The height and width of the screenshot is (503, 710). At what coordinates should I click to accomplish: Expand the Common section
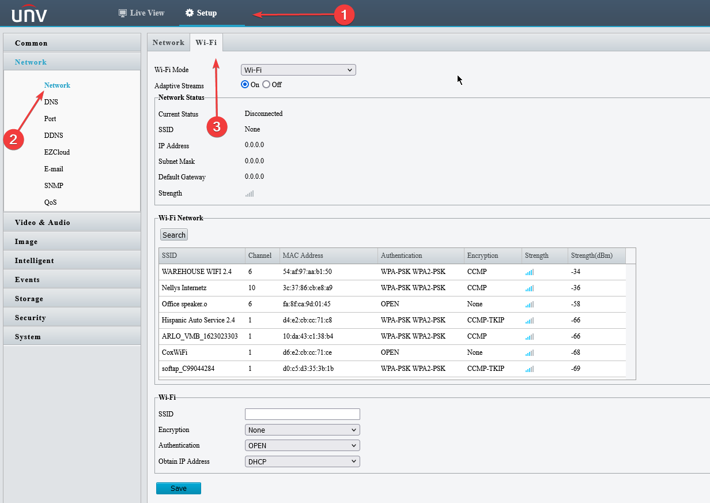pos(72,43)
